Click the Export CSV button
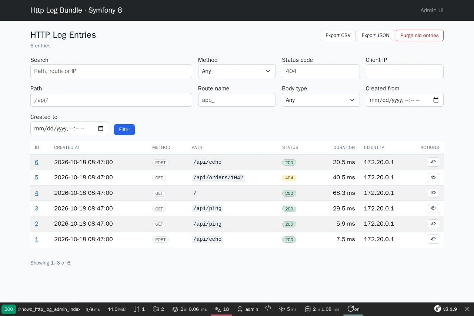This screenshot has width=474, height=316. click(x=338, y=36)
